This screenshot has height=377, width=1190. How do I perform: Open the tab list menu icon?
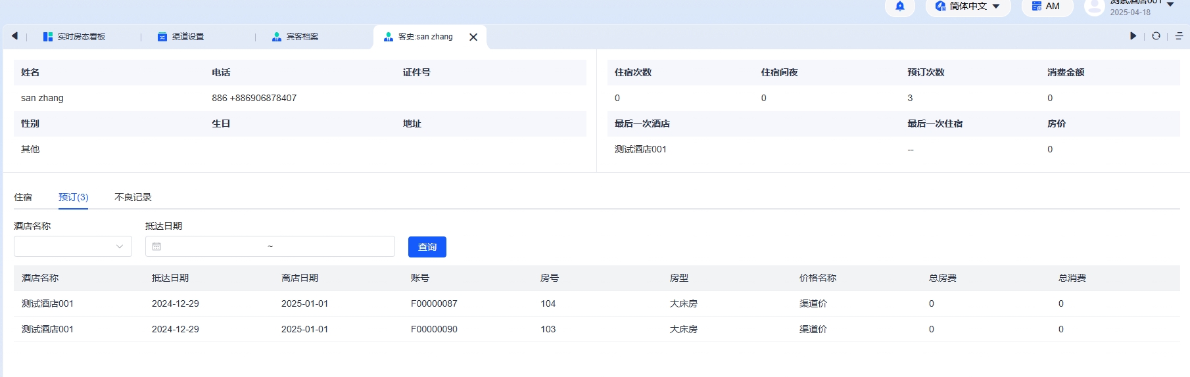(1179, 36)
